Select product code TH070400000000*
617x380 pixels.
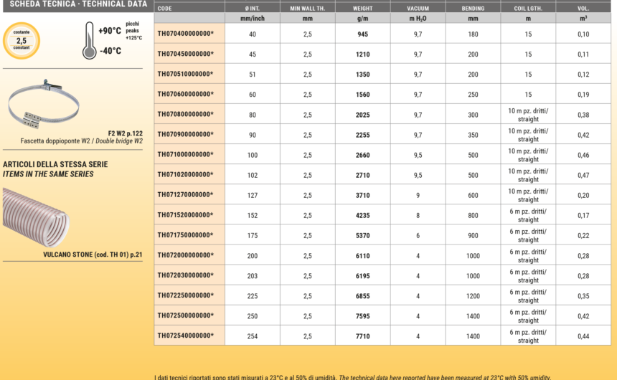[x=185, y=34]
